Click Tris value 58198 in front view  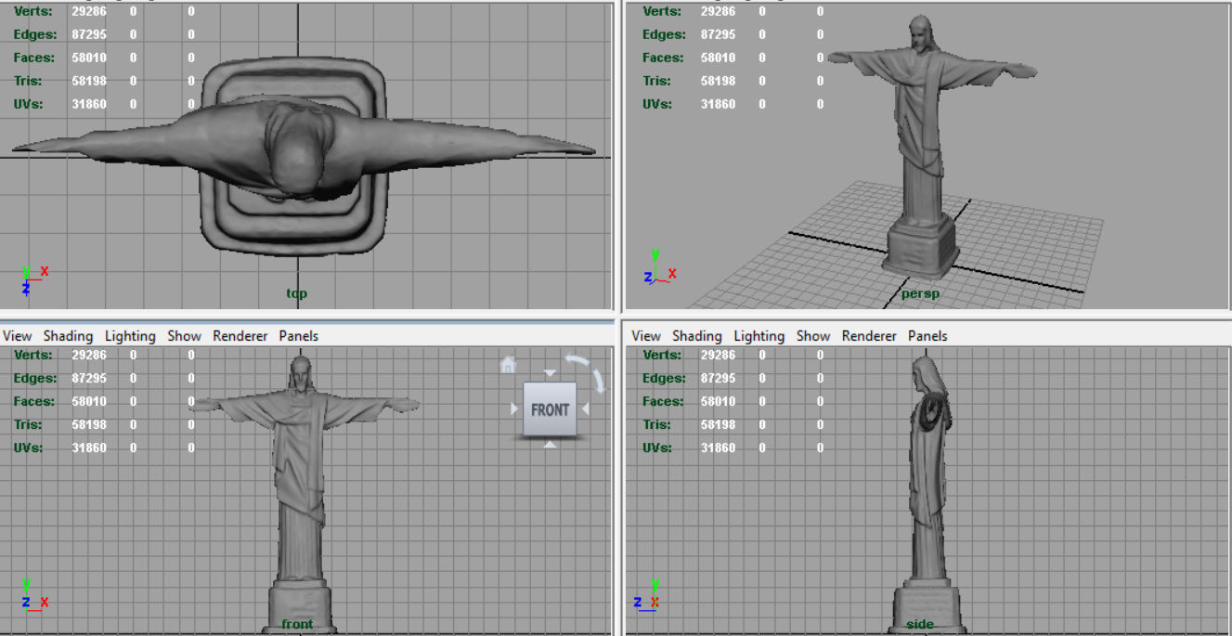click(x=89, y=424)
